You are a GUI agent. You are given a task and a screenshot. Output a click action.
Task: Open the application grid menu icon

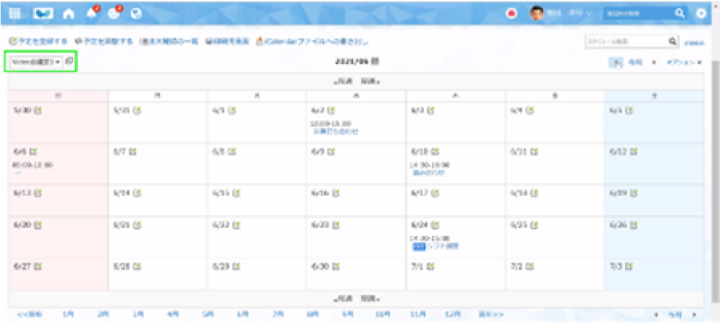15,13
